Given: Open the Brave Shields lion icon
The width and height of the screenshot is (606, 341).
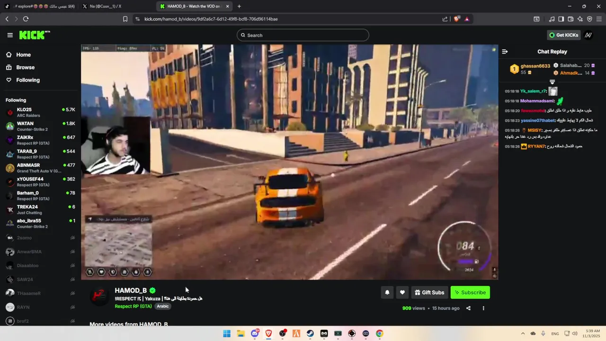Looking at the screenshot, I should tap(457, 19).
